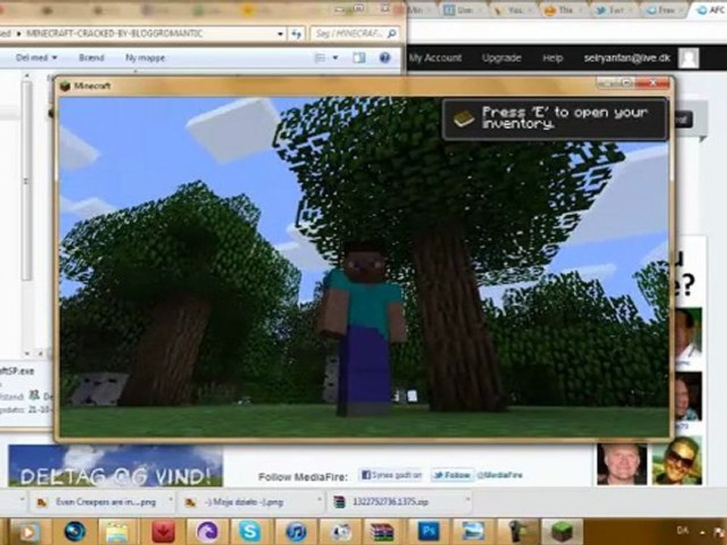Click Upgrade in MediaFire header
Viewport: 727px width, 545px height.
[501, 58]
